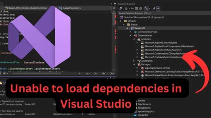211x118 pixels.
Task: Click the Collapse All icon in Solution Explorer
Action: point(136,8)
